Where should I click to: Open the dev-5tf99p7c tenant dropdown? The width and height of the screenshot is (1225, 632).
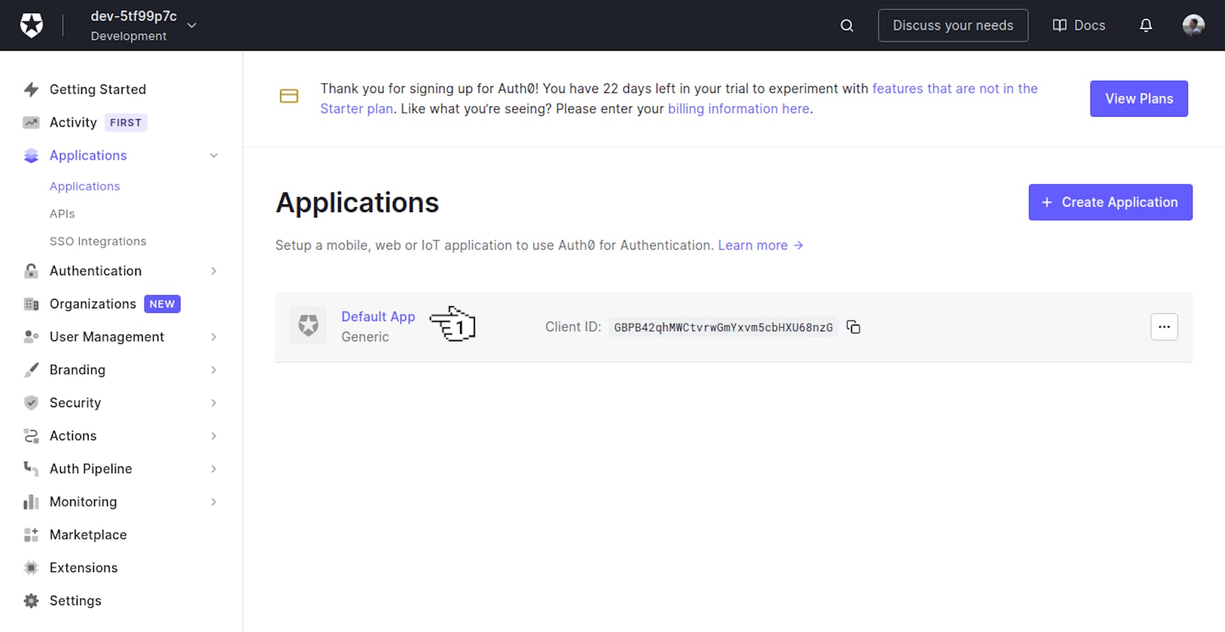click(191, 25)
